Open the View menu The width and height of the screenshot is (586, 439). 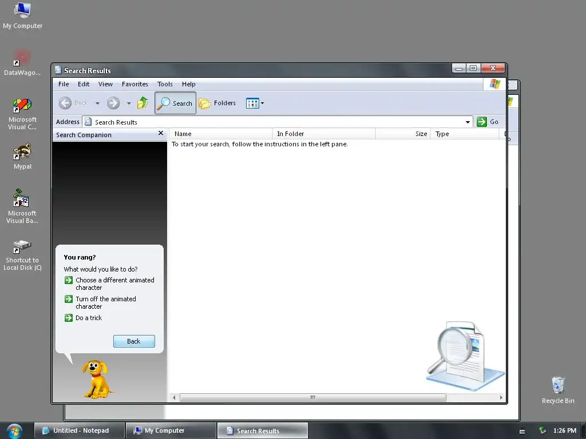pos(105,84)
